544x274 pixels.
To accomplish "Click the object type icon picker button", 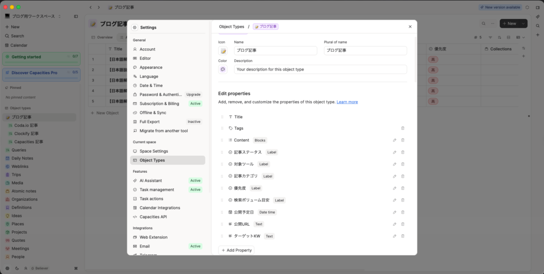I will tap(223, 50).
